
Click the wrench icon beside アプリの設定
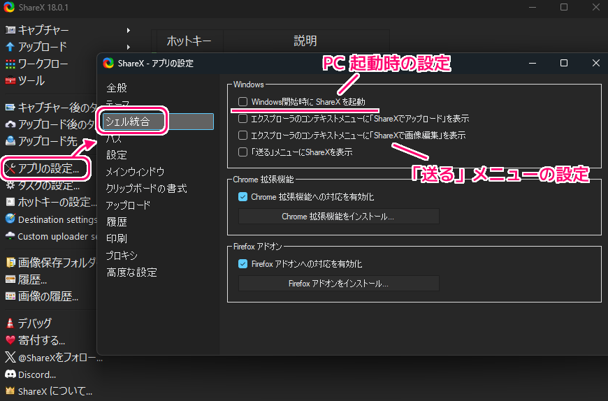[10, 168]
